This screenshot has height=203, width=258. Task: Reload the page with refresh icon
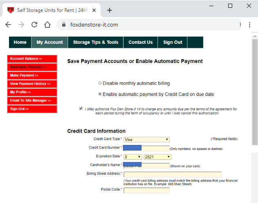click(x=34, y=25)
